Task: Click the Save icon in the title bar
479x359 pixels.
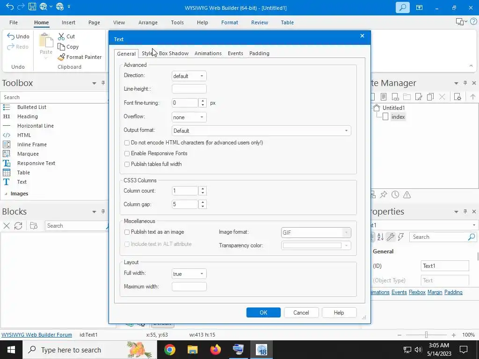Action: click(32, 7)
